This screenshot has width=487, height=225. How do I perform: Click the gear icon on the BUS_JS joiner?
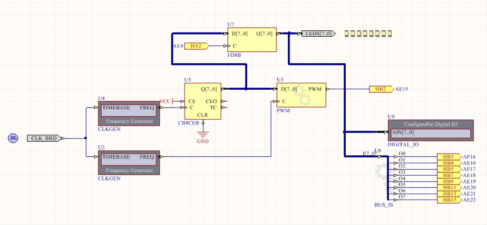[382, 174]
